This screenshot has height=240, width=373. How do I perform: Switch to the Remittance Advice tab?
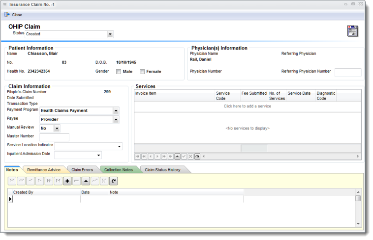[44, 170]
